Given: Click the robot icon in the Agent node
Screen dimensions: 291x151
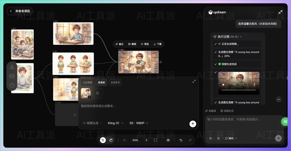Looking at the screenshot, I should tap(75, 115).
